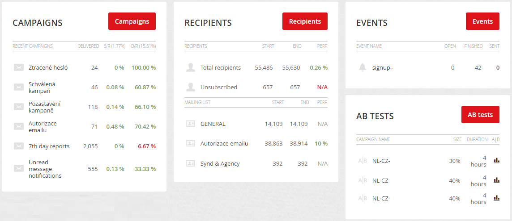Viewport: 512px width, 221px height.
Task: Open the Synd & Agency mailing list
Action: point(220,164)
